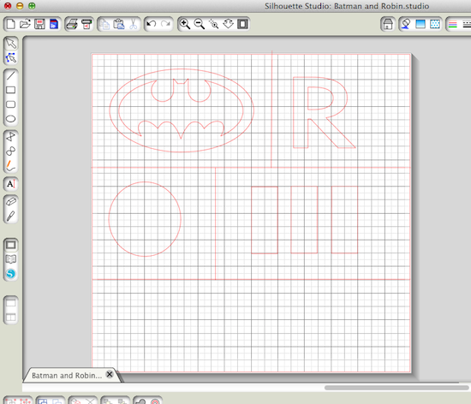The width and height of the screenshot is (471, 404).
Task: Choose the Edit Points tool
Action: (11, 58)
